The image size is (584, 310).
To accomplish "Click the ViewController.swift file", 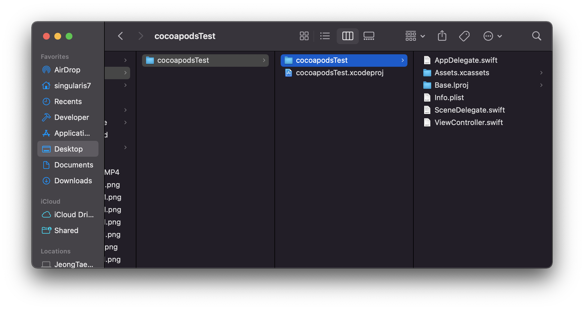I will (468, 122).
